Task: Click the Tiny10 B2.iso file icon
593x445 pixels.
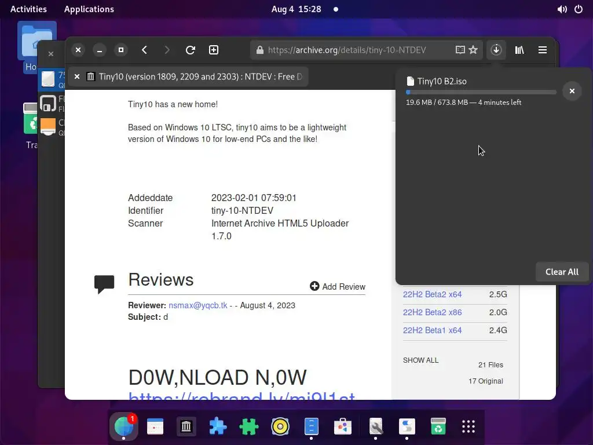Action: coord(411,81)
